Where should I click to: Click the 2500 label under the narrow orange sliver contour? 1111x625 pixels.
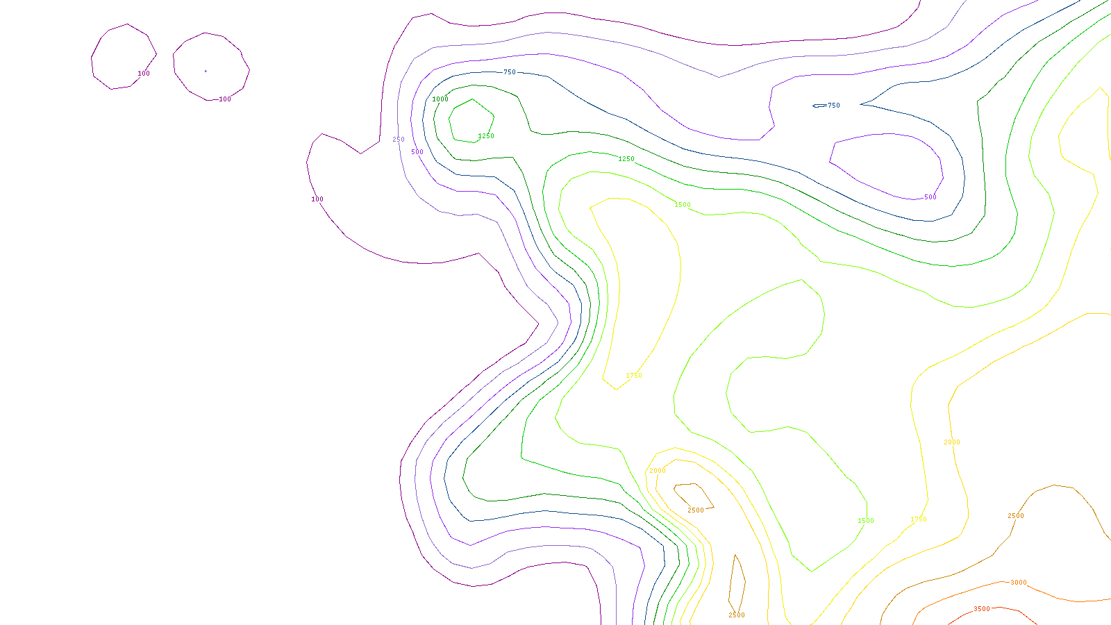click(737, 615)
